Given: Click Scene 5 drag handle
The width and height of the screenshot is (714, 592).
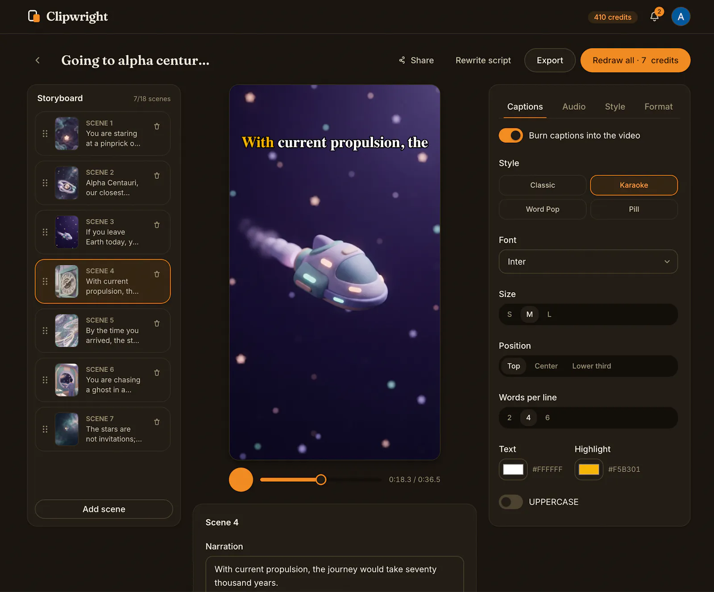Looking at the screenshot, I should 45,331.
